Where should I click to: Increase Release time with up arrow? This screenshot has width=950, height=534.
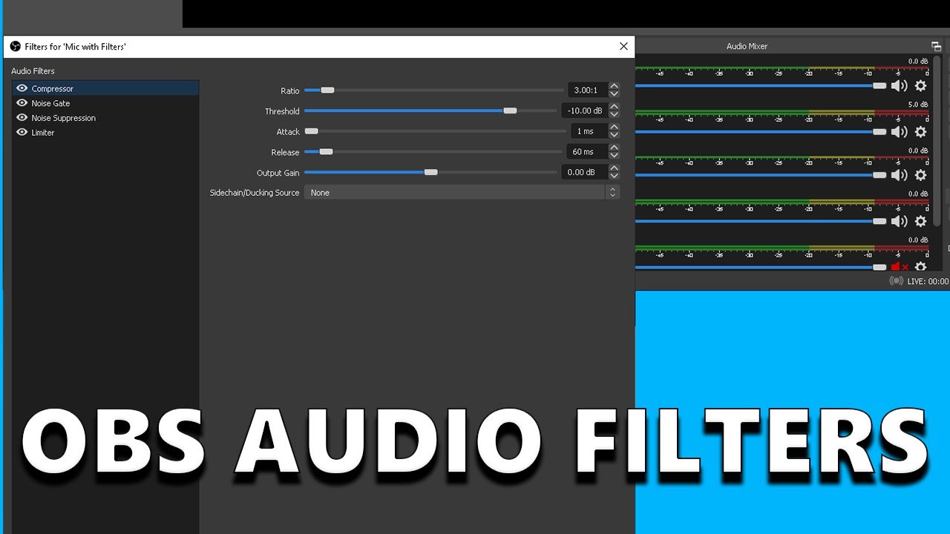(614, 148)
